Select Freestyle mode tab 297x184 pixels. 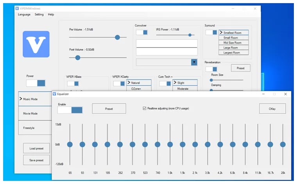35,128
